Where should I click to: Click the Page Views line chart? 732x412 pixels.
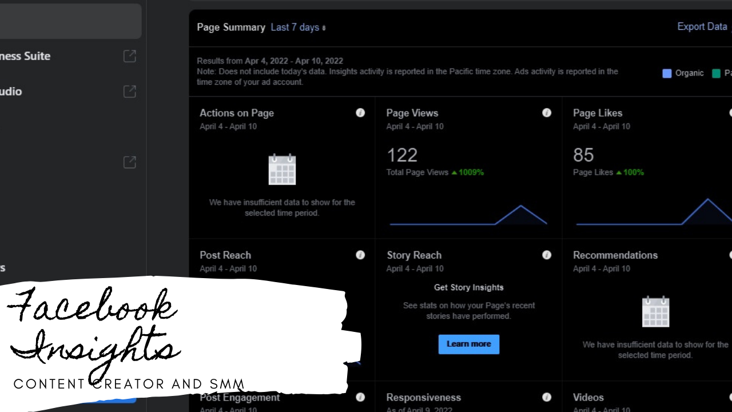point(468,215)
